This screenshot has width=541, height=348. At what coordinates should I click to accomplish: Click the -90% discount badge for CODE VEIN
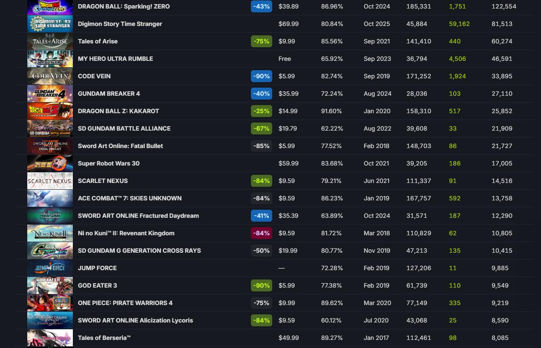261,76
